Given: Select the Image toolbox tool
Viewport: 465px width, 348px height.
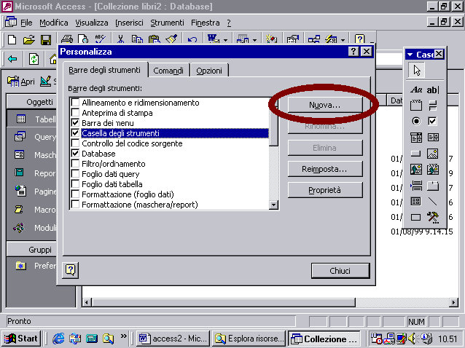Looking at the screenshot, I should (x=433, y=154).
